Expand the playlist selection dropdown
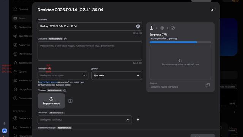The height and width of the screenshot is (137, 243). [x=85, y=119]
